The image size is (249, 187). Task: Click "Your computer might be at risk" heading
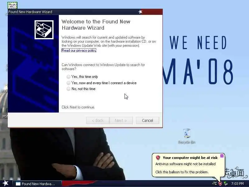pyautogui.click(x=190, y=158)
